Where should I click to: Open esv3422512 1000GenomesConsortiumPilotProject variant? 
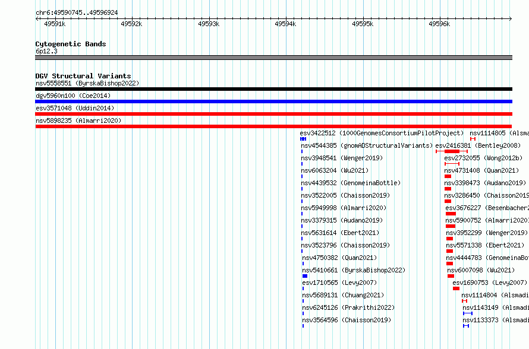tap(382, 133)
